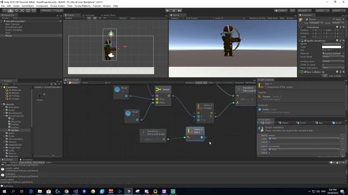This screenshot has width=348, height=195.
Task: Open the Oculus Avatars menu
Action: 58,6
